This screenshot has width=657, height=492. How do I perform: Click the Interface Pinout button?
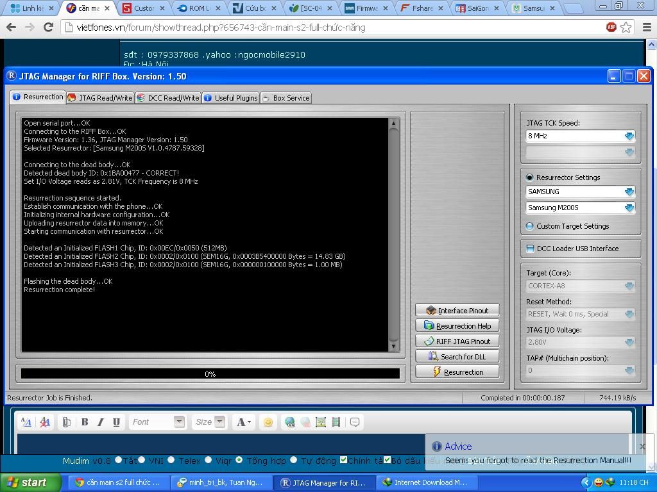pos(457,311)
